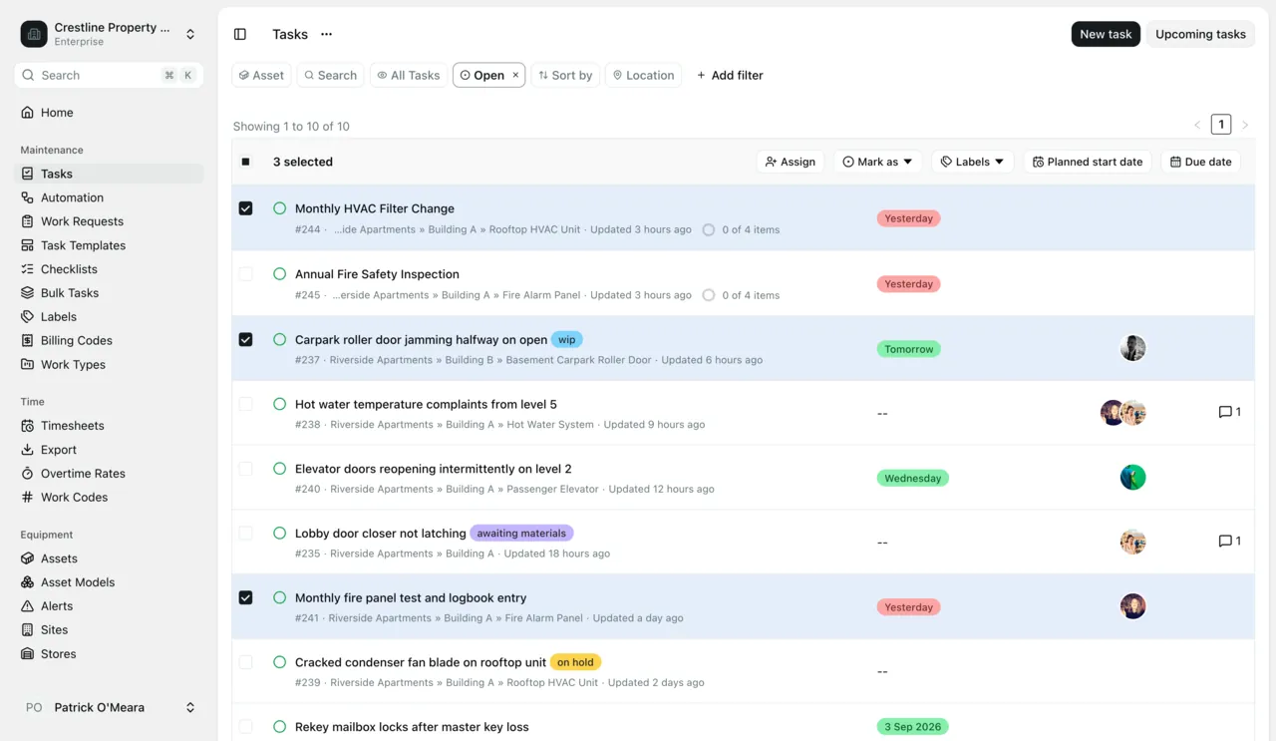Screen dimensions: 1276x741
Task: Click assignee avatar on Monthly fire panel test
Action: pos(1132,606)
